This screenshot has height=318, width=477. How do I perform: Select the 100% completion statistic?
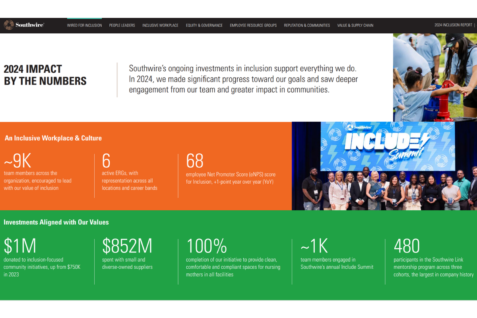pyautogui.click(x=206, y=246)
